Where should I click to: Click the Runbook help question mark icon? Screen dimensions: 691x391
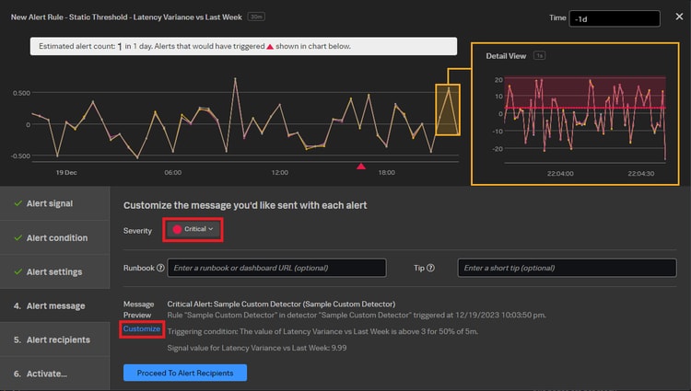coord(161,268)
